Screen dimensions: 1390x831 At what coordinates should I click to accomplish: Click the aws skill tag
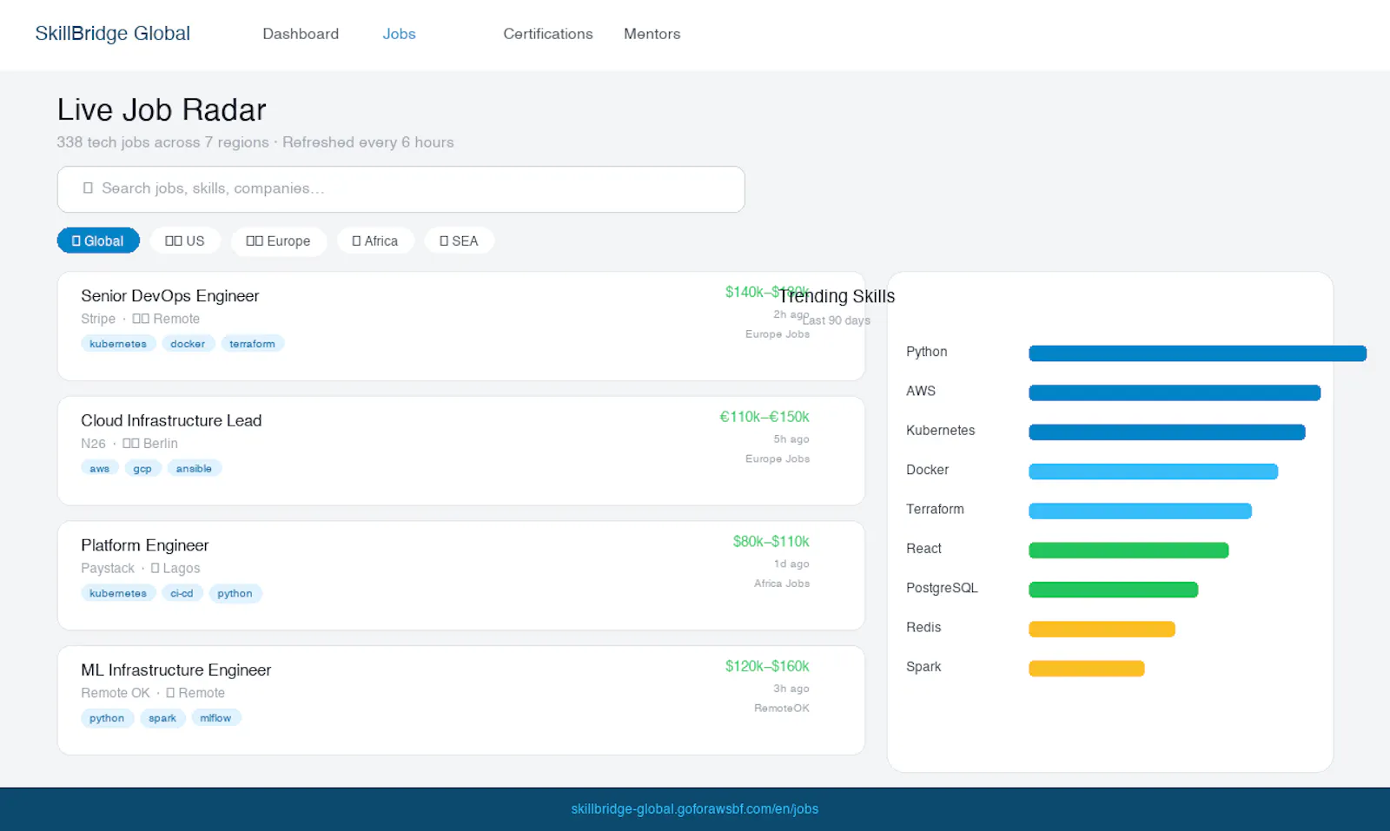click(x=100, y=469)
